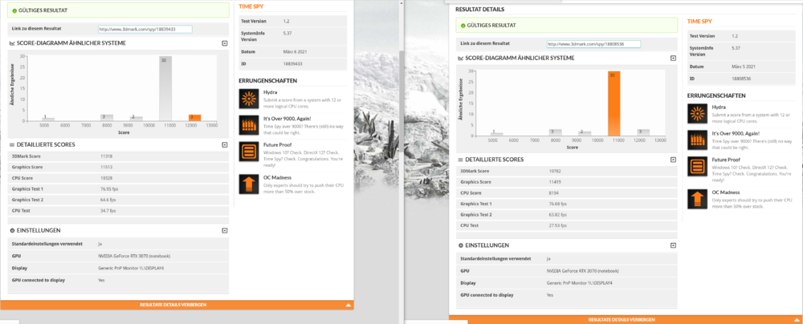The image size is (803, 324).
Task: Click the link field containing spy/18839433 URL
Action: click(145, 29)
